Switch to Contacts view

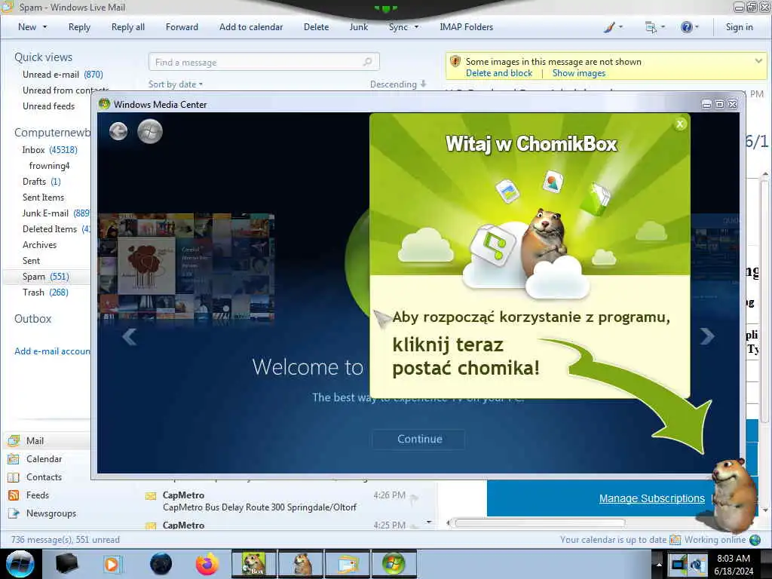click(35, 477)
